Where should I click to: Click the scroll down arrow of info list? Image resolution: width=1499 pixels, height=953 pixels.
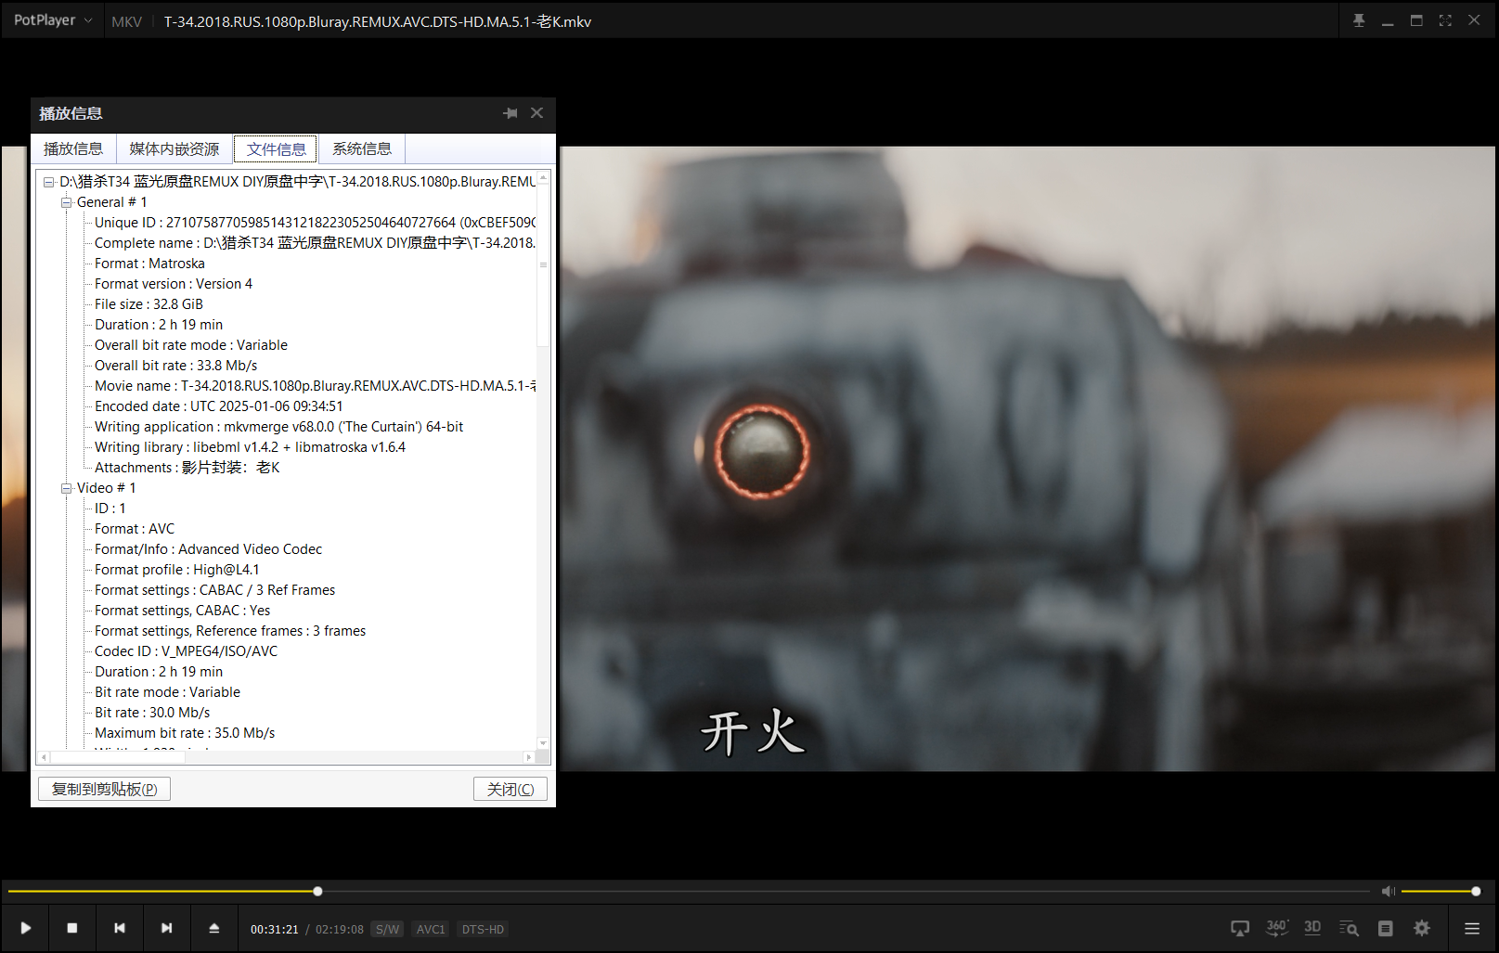pos(543,743)
